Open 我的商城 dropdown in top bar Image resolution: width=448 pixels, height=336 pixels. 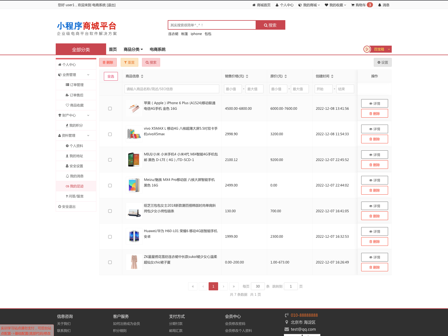pos(309,5)
